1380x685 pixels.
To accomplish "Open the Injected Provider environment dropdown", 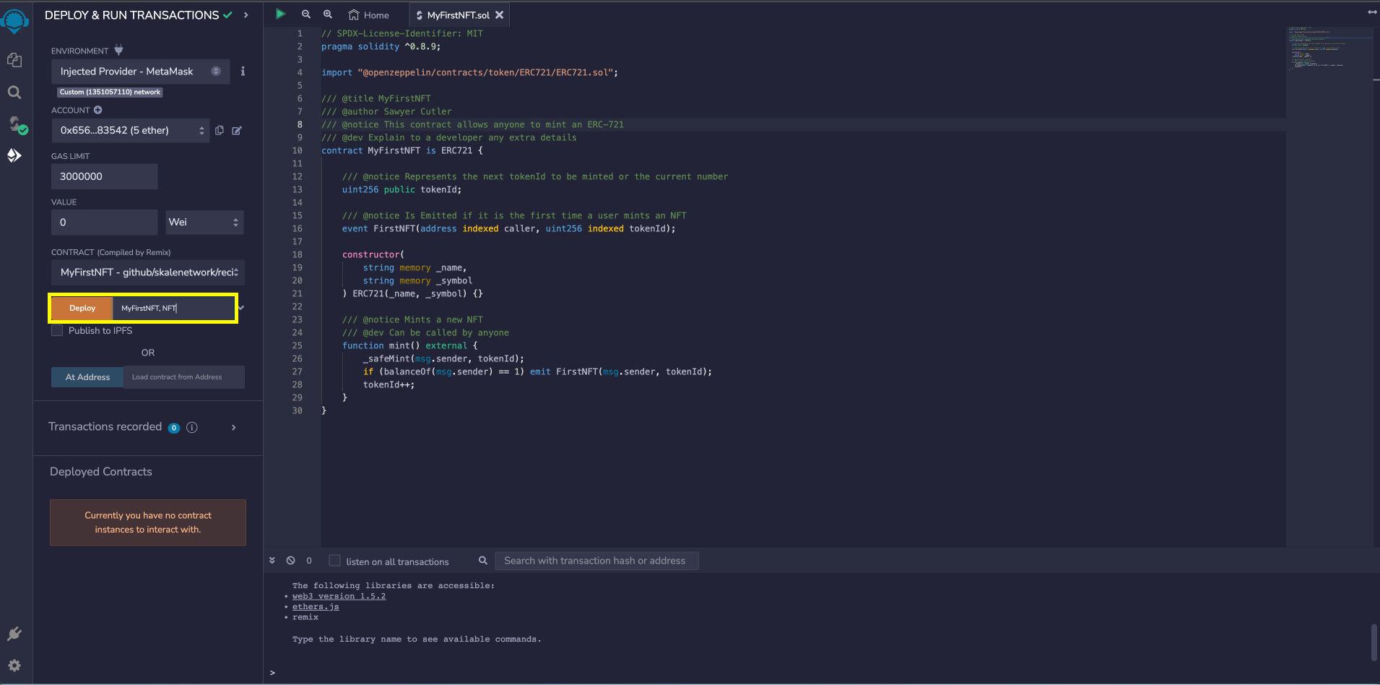I will click(140, 72).
